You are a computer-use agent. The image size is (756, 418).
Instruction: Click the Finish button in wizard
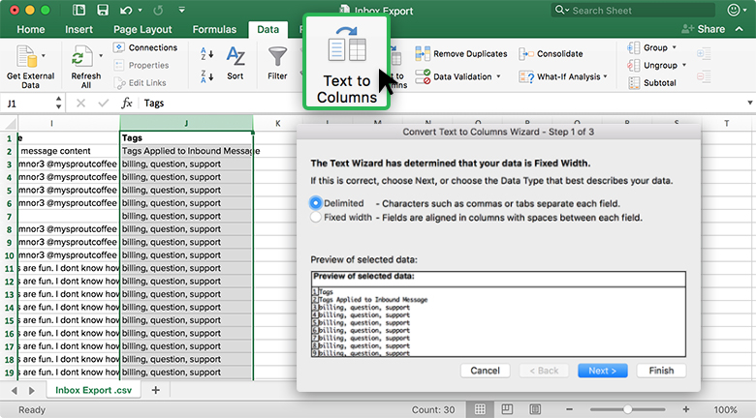(x=661, y=371)
